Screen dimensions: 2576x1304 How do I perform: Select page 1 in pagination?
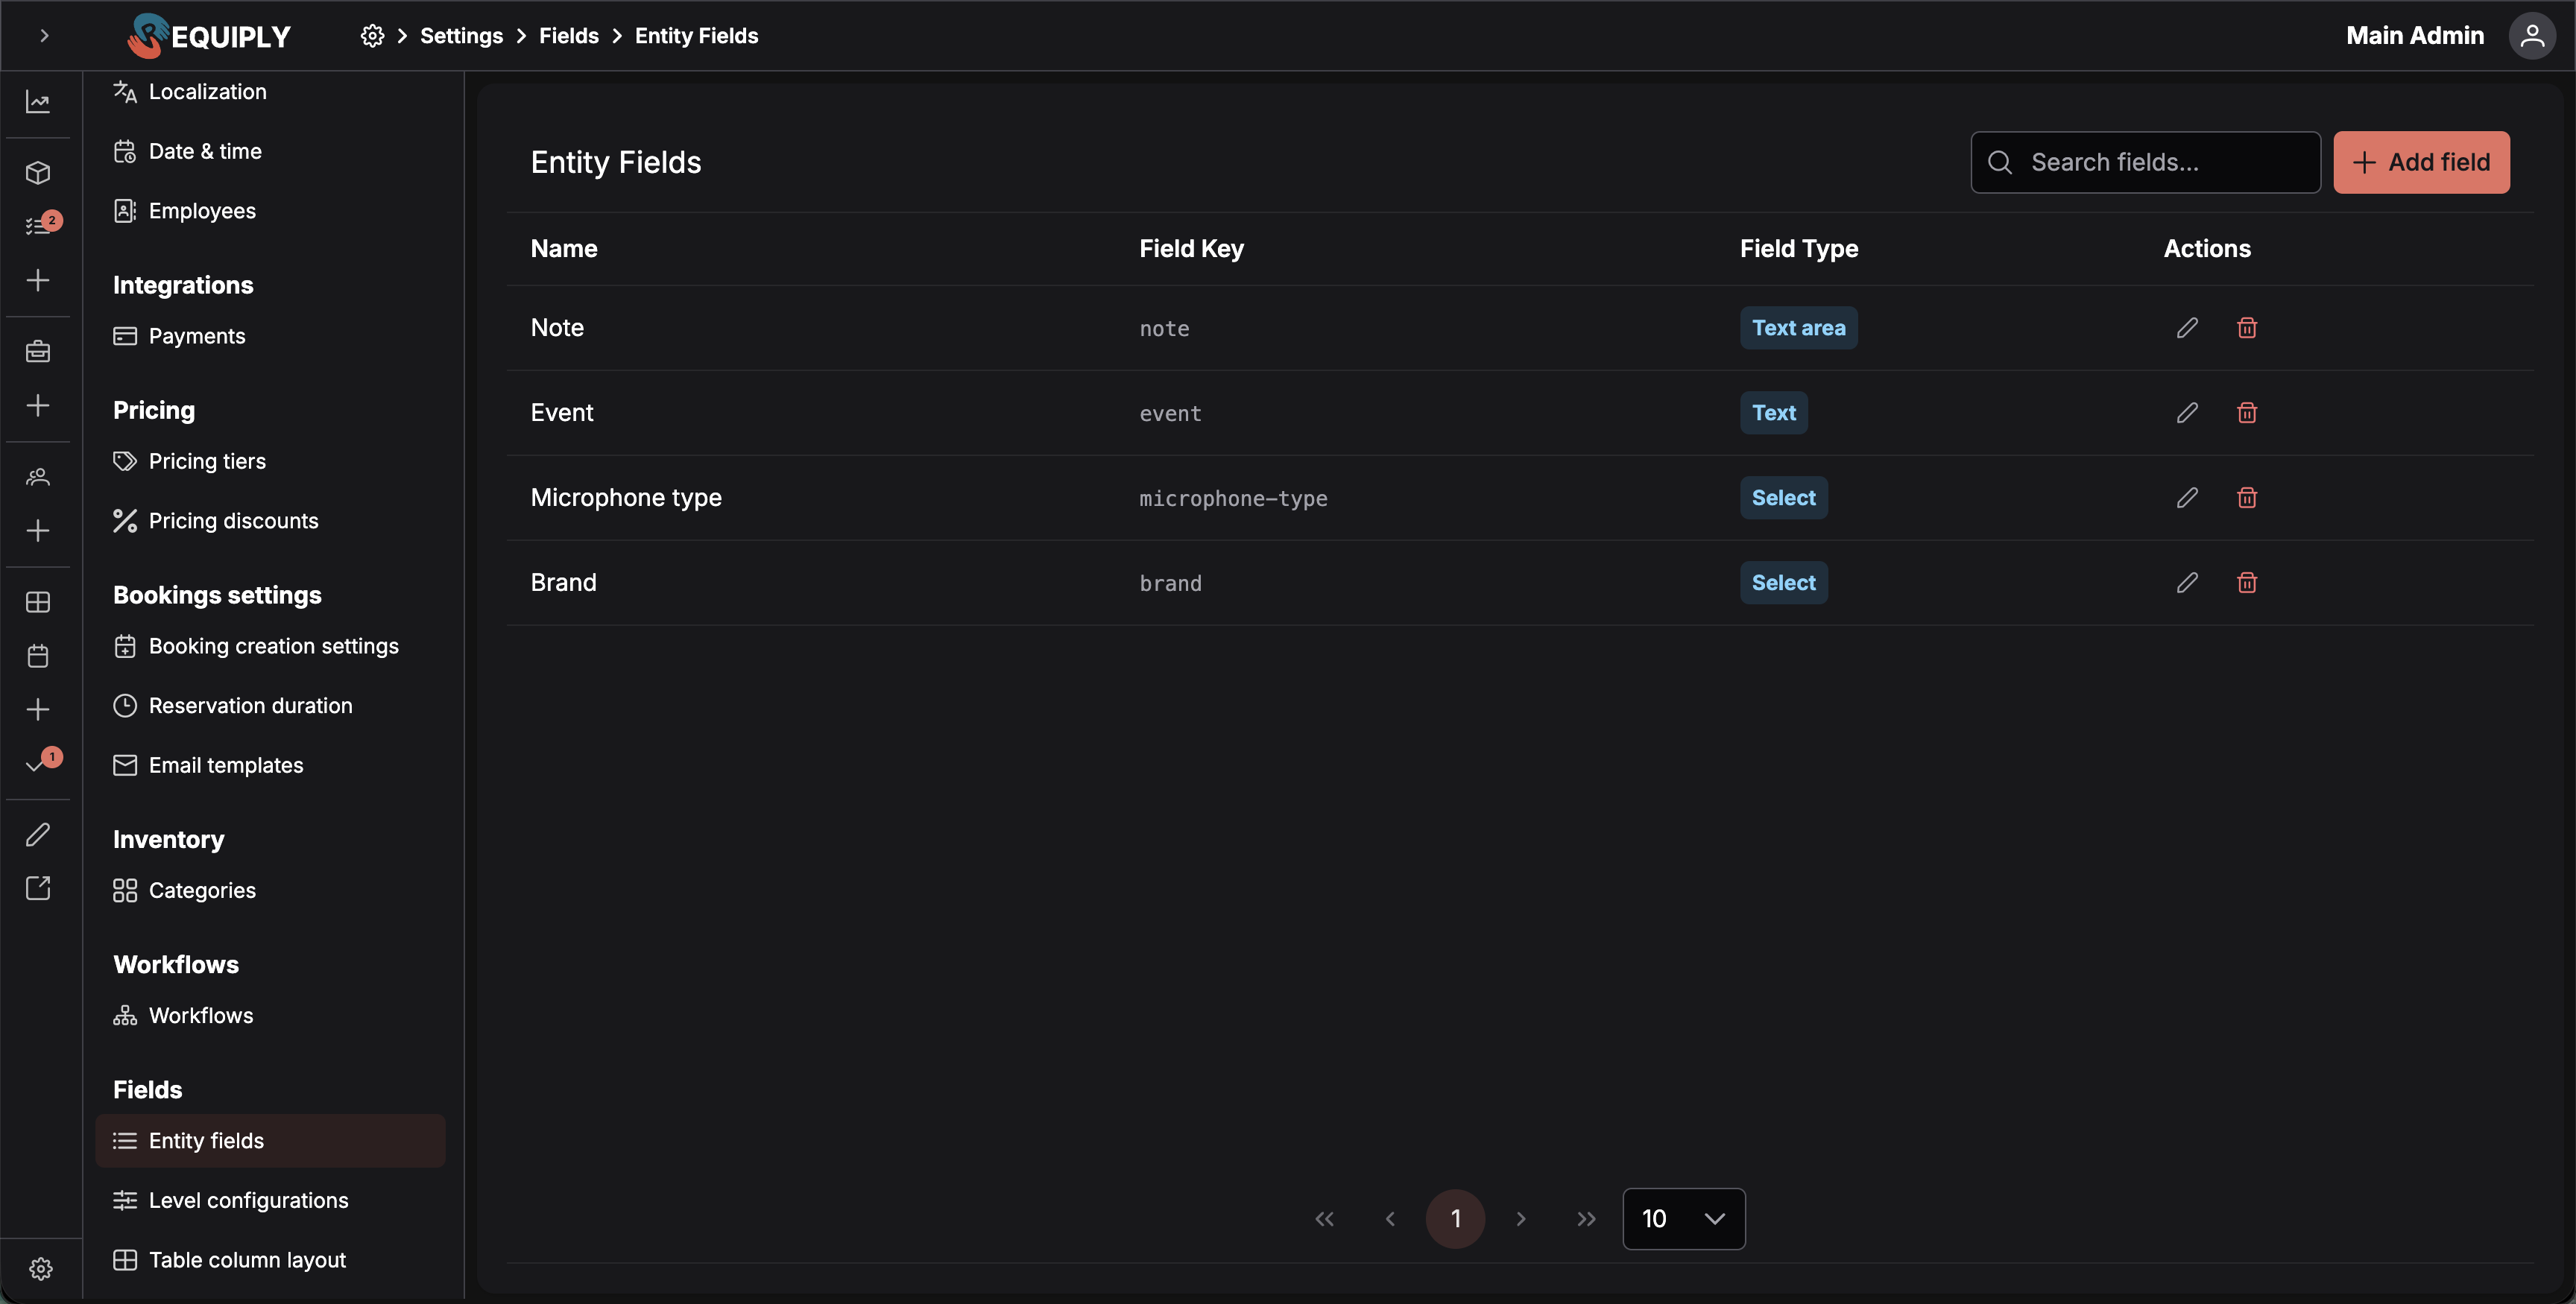click(x=1455, y=1219)
